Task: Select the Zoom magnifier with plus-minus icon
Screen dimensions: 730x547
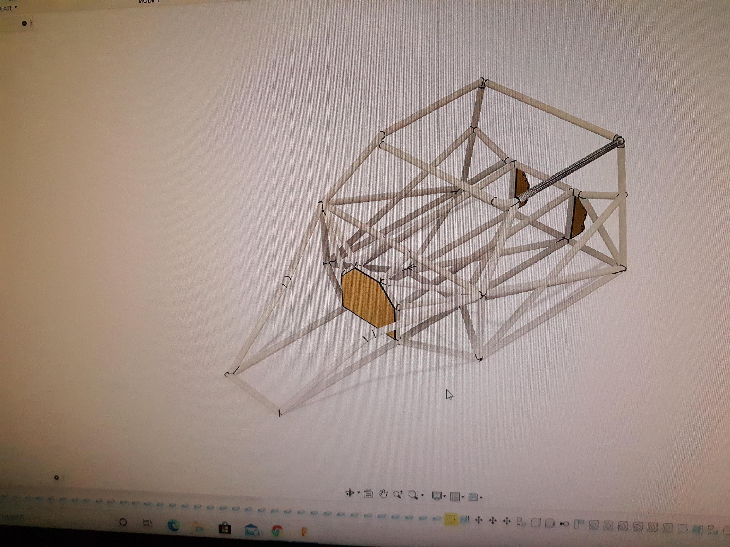Action: 398,494
